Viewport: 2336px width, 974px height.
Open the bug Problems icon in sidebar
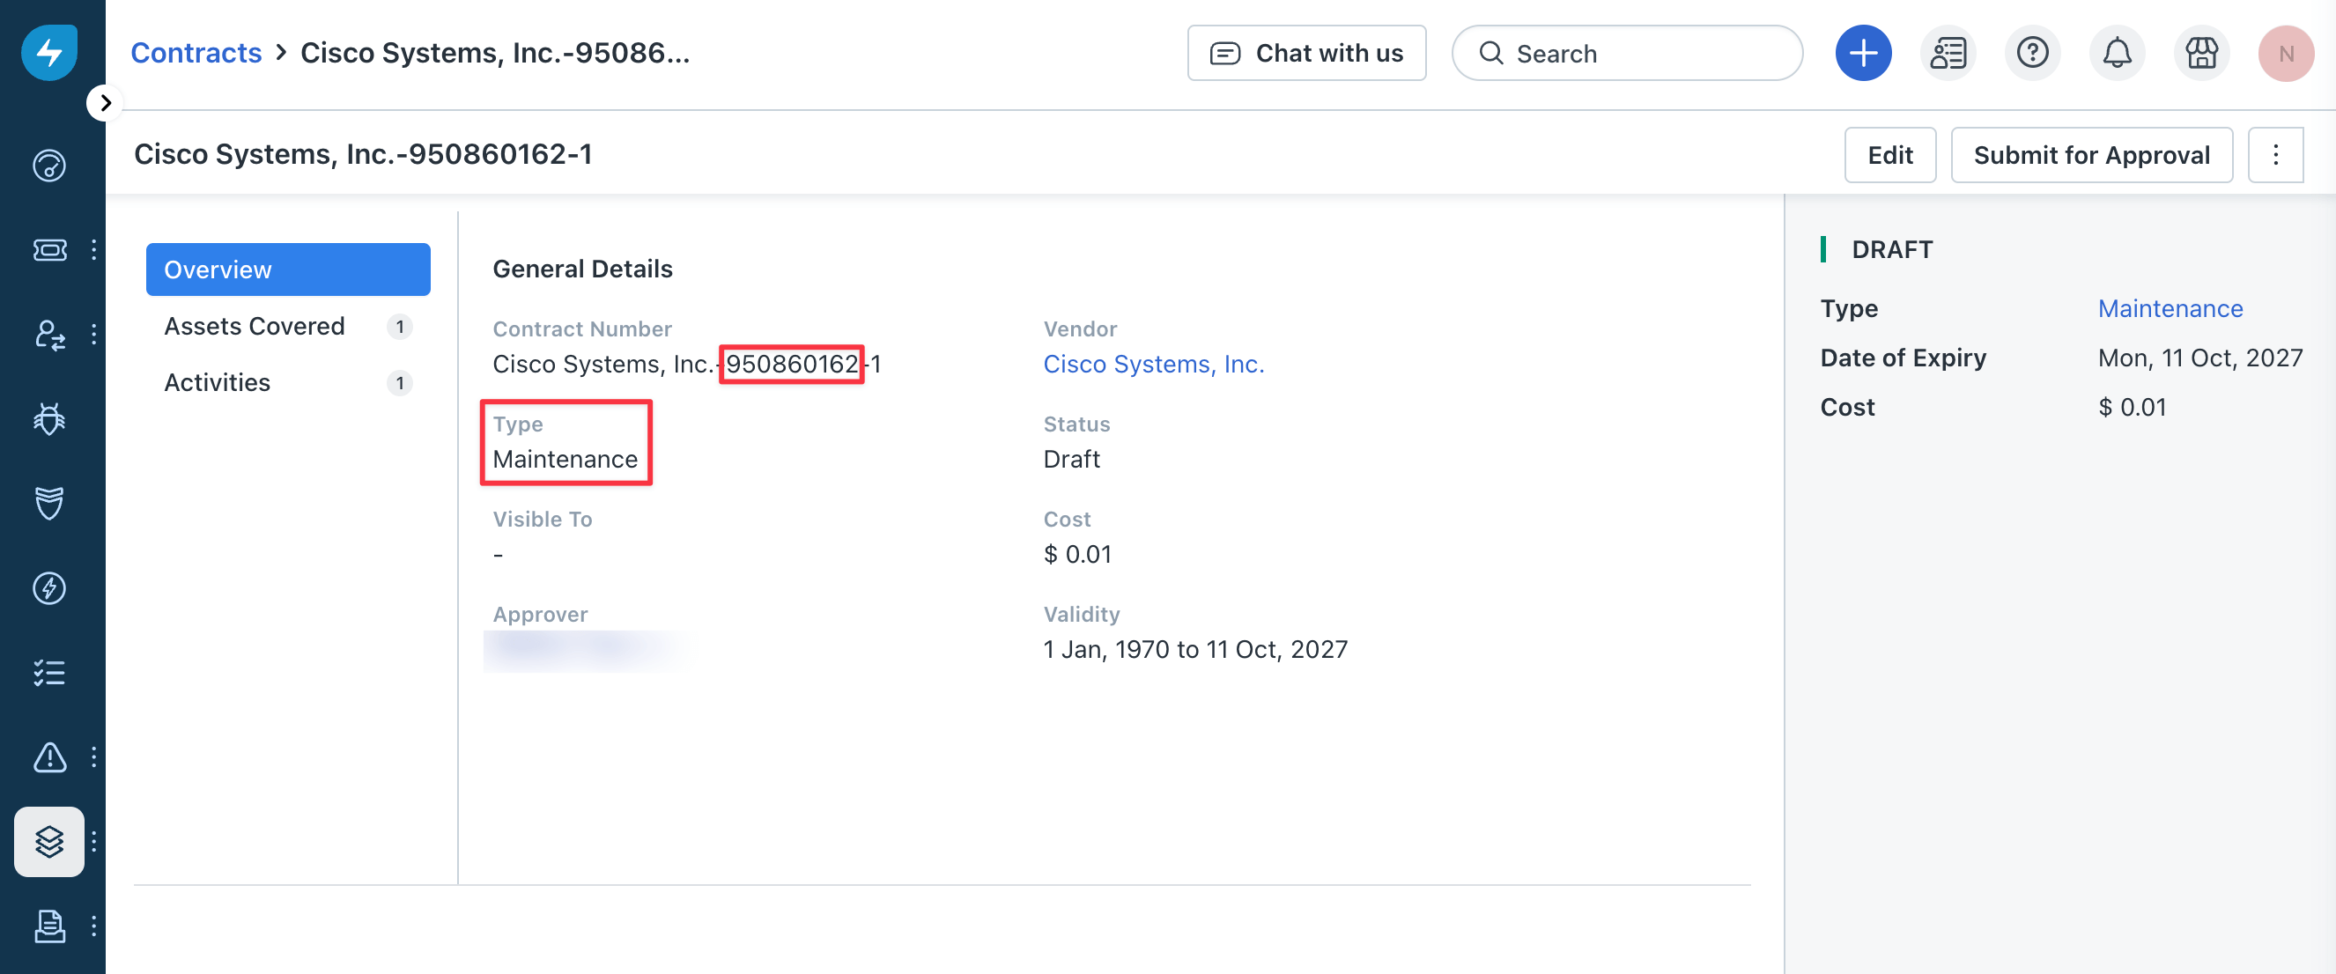pyautogui.click(x=49, y=419)
